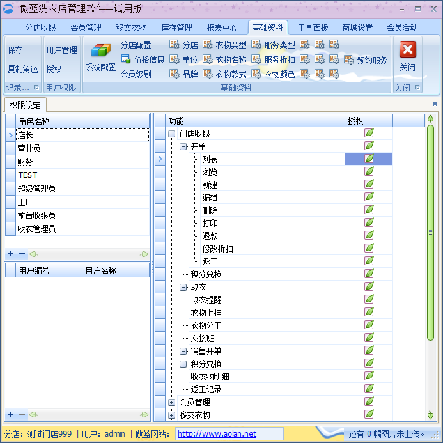Toggle authorization for 退款 permission

click(x=369, y=236)
